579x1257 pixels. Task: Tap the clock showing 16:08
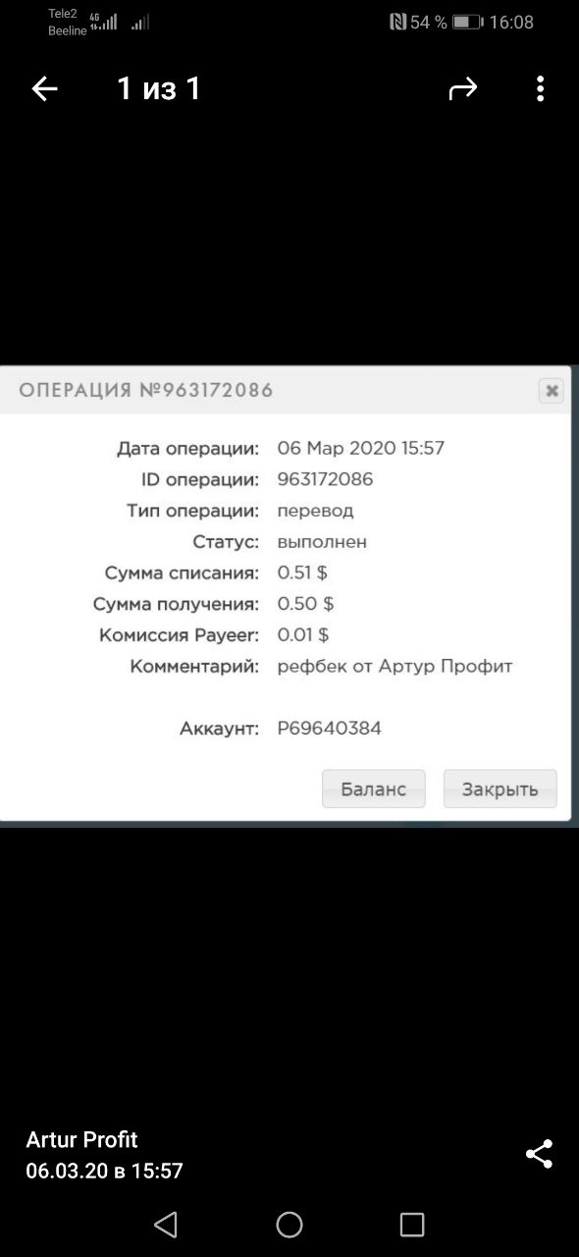[511, 22]
